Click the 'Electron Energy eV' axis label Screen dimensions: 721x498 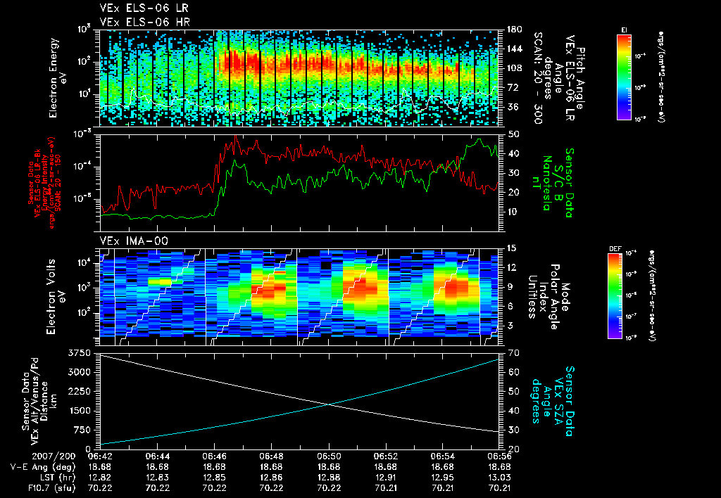58,78
